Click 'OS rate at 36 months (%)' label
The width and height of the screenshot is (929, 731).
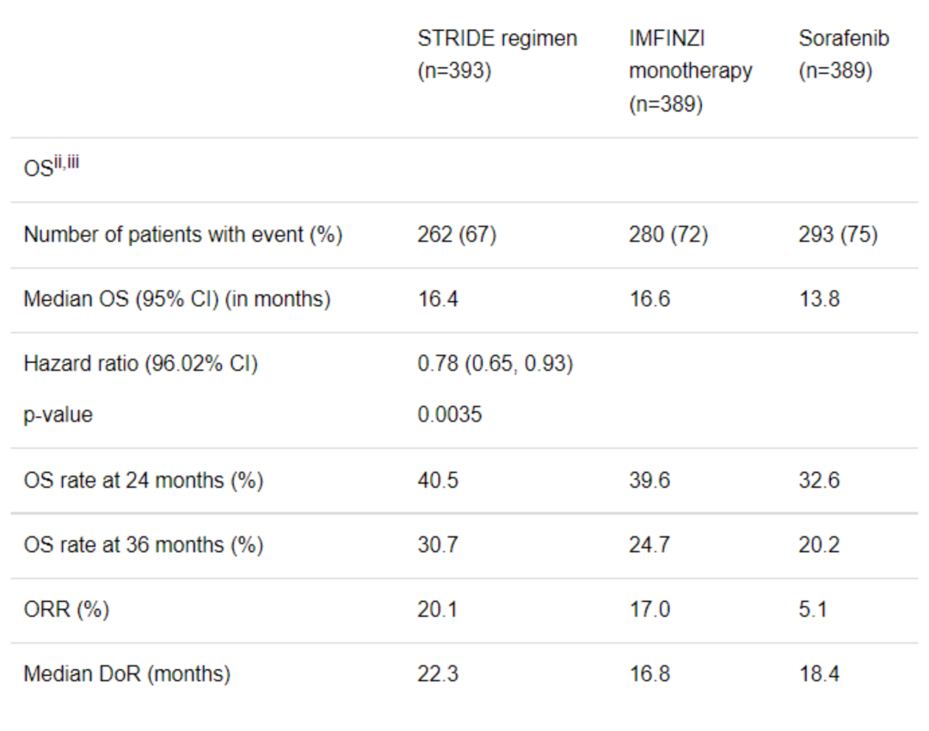tap(143, 545)
